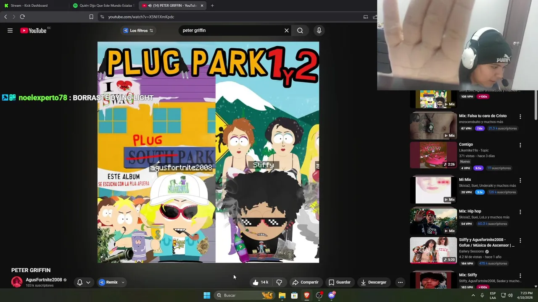Click the Descargar download button
538x302 pixels.
(x=374, y=282)
